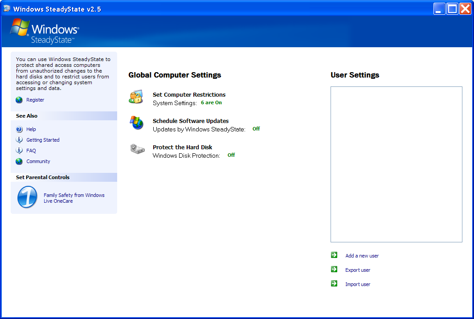Click the info icon beside FAQ
The image size is (474, 319).
click(x=19, y=151)
